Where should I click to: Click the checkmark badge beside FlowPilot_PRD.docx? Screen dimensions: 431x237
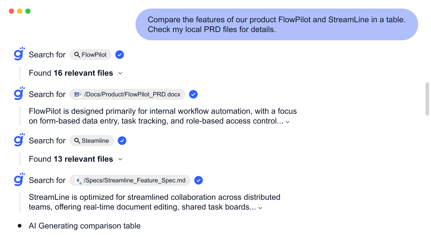(x=193, y=94)
